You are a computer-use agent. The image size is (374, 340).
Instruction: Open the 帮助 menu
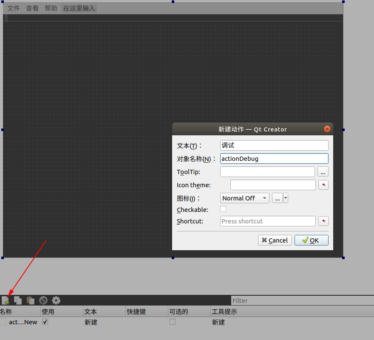[51, 8]
